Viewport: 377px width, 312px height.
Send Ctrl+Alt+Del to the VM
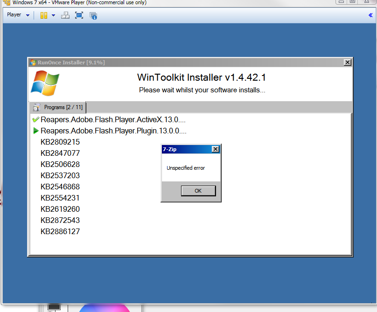point(65,15)
